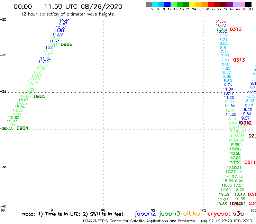Select the orange swatch in the legend bar

click(205, 4)
